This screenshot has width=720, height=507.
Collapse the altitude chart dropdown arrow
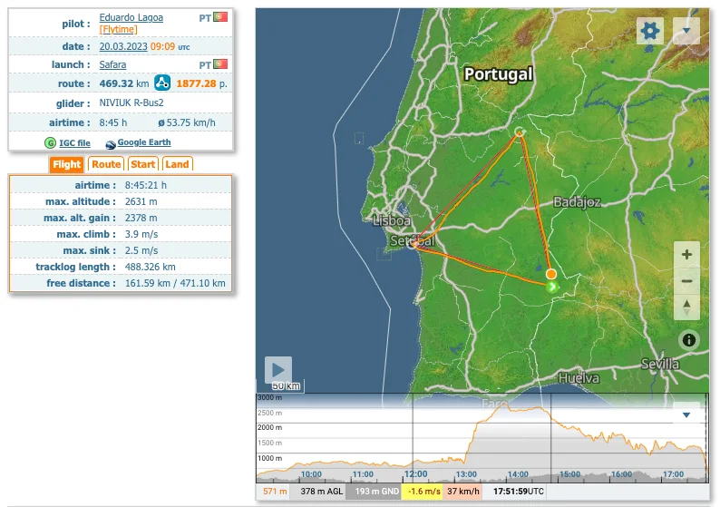pos(686,414)
